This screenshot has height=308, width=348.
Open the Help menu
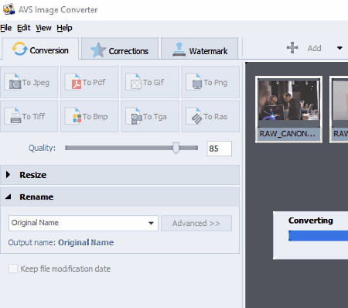coord(64,28)
